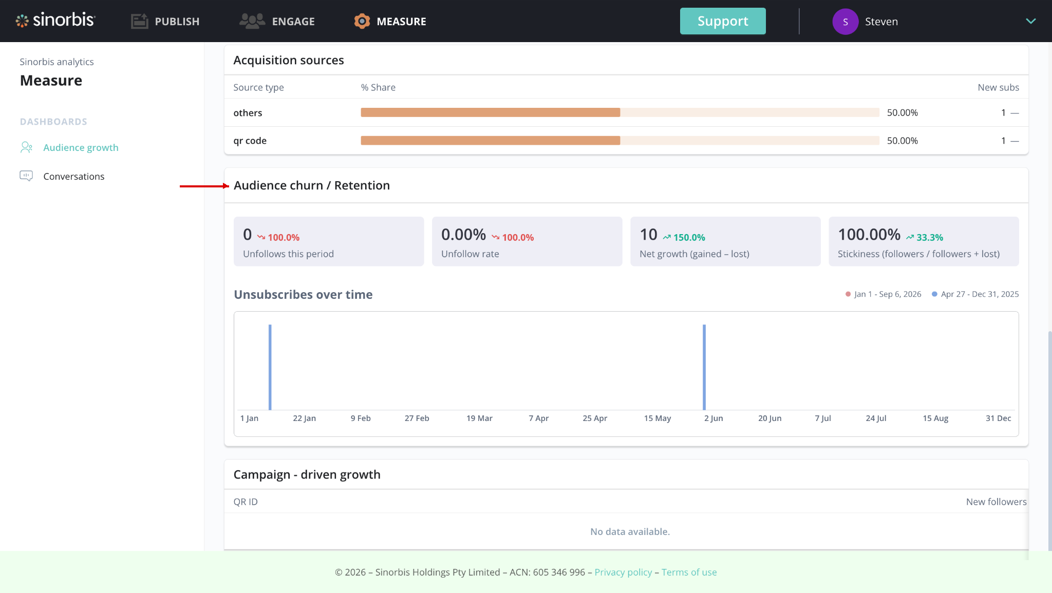Select the Unfollows this period card
This screenshot has width=1052, height=593.
[x=329, y=241]
